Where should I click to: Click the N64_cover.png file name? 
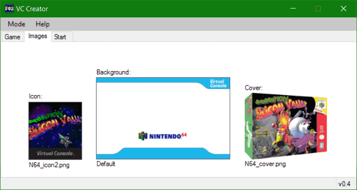point(265,164)
